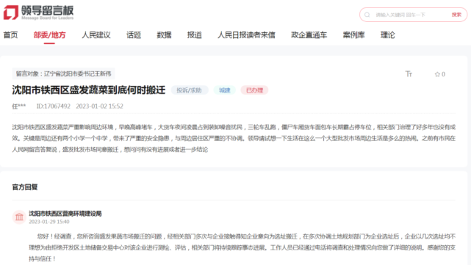
Task: Click the red 搜索 button
Action: coord(456,15)
